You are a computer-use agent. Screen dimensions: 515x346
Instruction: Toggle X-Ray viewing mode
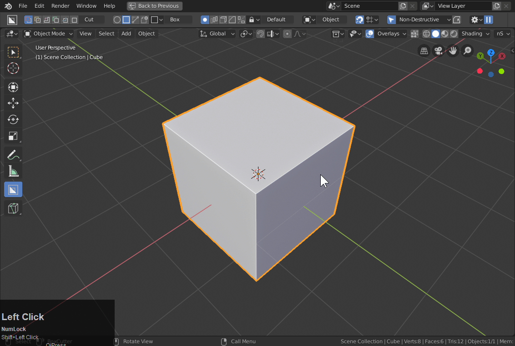pyautogui.click(x=414, y=34)
